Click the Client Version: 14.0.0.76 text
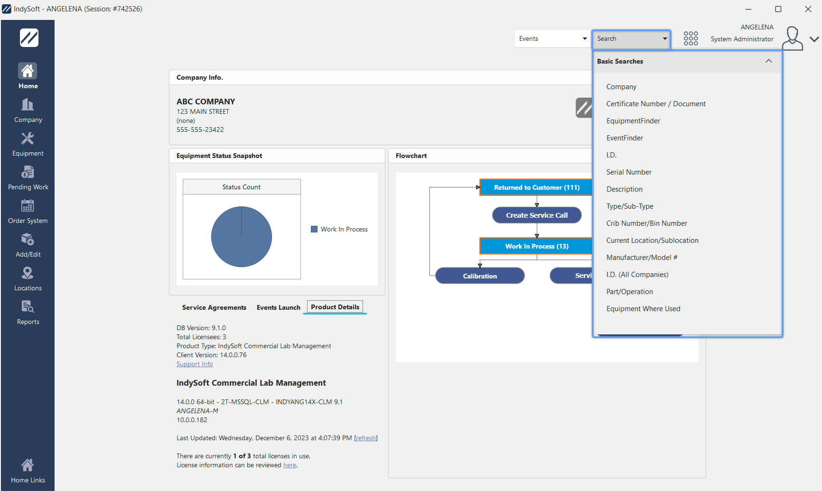This screenshot has width=822, height=491. coord(212,355)
